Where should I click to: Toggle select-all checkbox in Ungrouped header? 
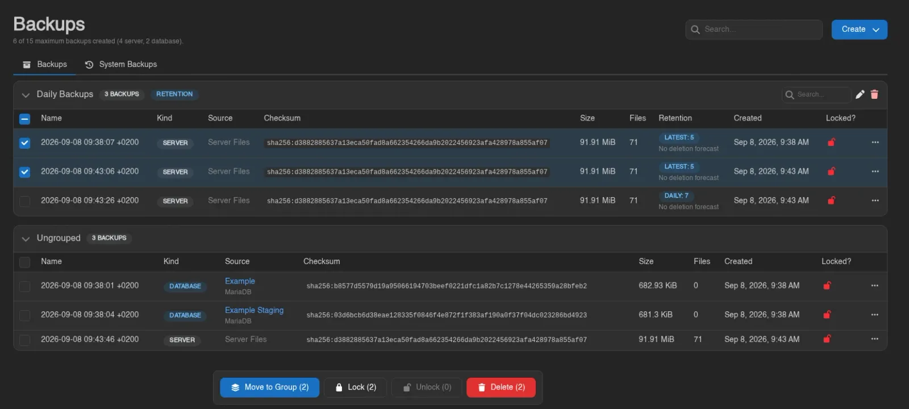pos(25,262)
